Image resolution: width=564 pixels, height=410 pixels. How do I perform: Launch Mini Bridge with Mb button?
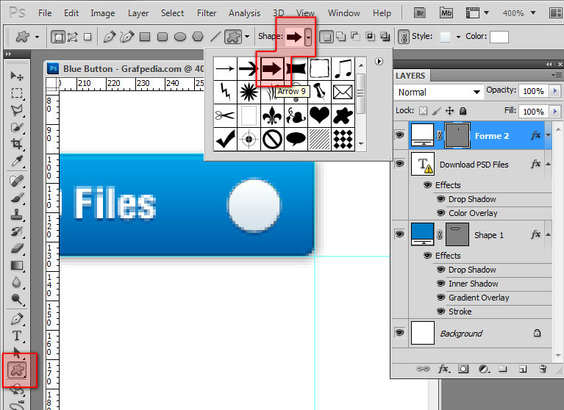click(446, 13)
